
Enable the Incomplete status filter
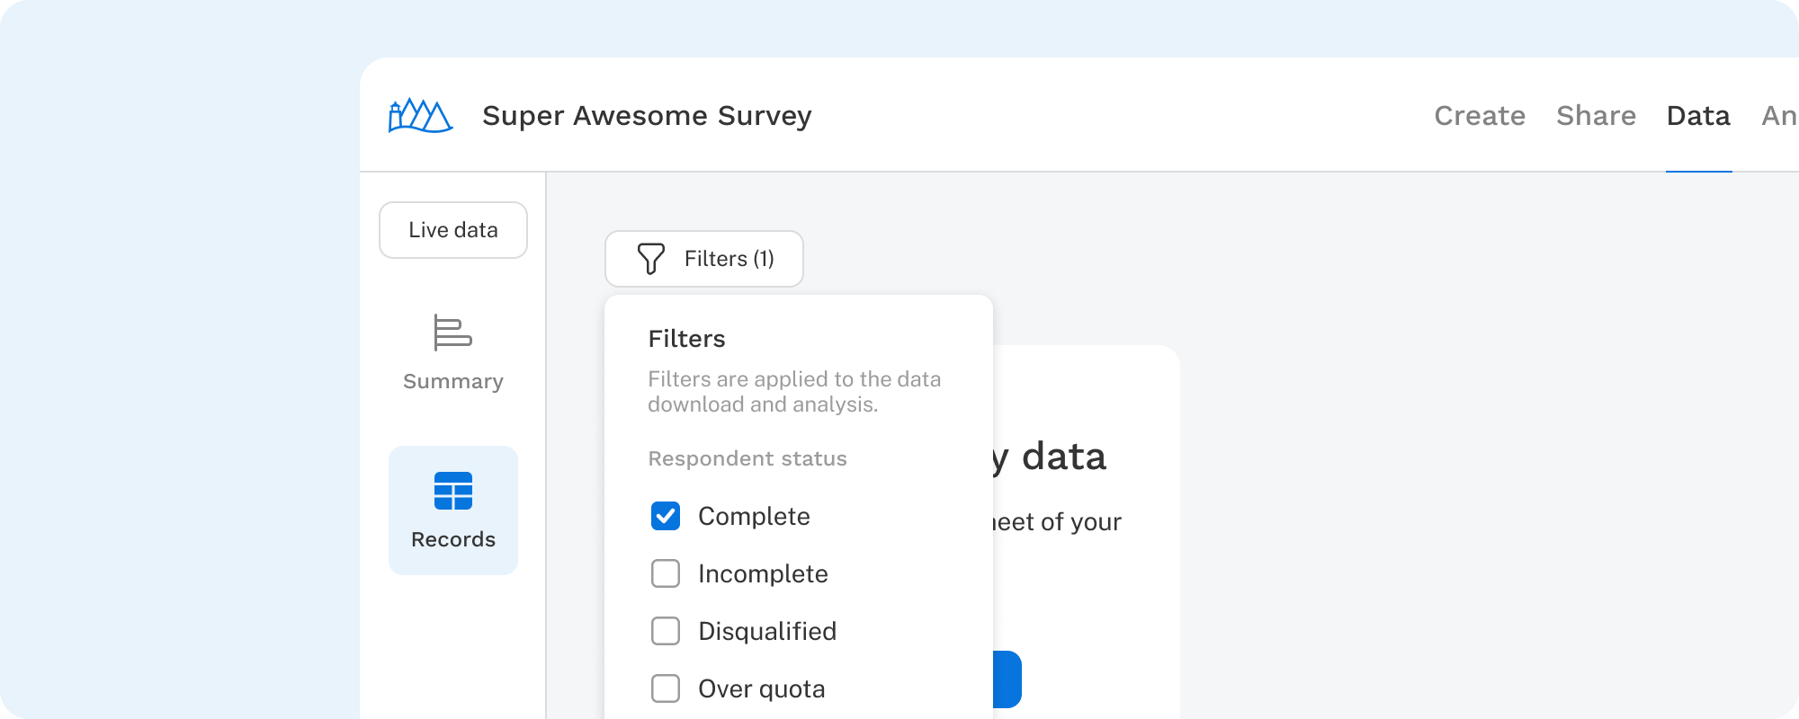666,573
